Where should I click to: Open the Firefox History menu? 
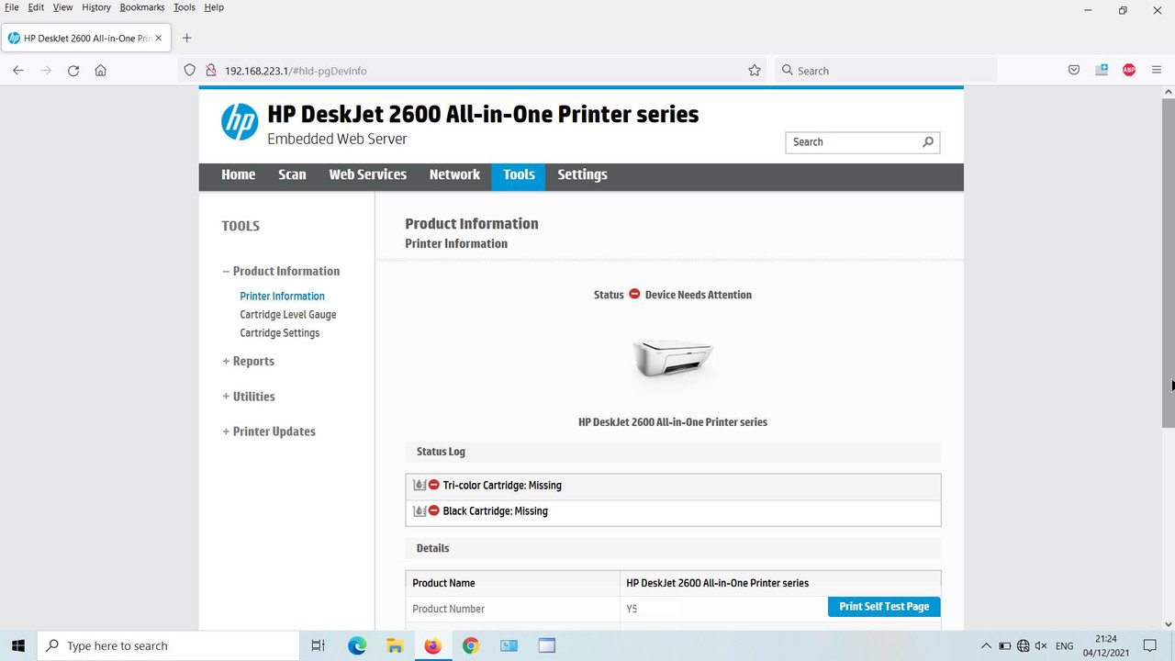[x=96, y=7]
